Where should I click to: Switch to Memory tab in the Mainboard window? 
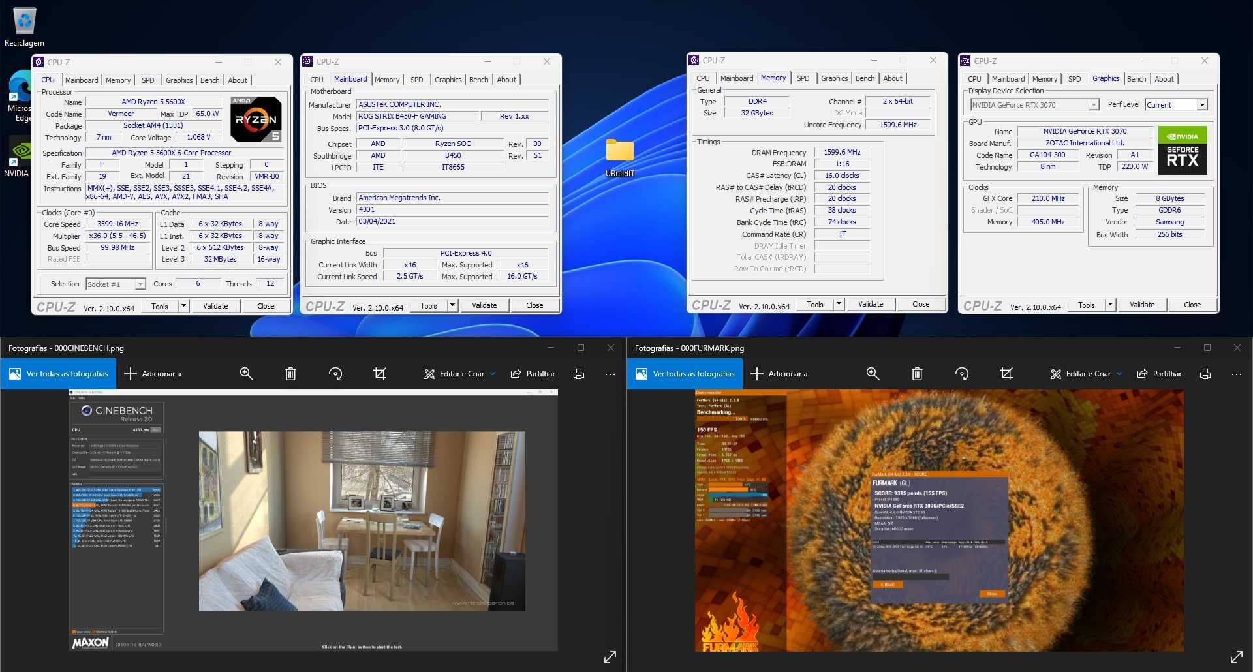pos(387,80)
